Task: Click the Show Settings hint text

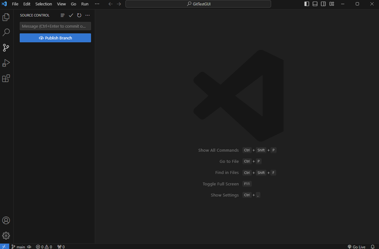Action: click(225, 195)
